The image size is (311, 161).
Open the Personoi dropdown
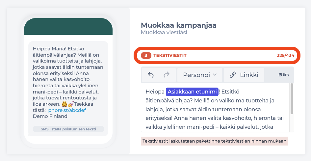coord(200,75)
